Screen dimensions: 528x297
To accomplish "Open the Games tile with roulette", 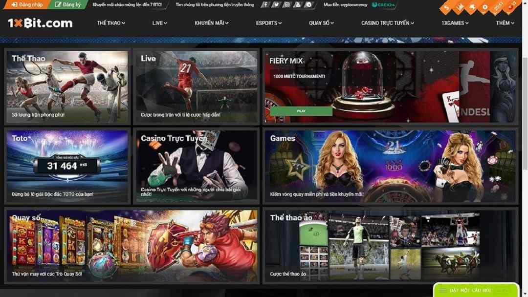I will point(390,166).
